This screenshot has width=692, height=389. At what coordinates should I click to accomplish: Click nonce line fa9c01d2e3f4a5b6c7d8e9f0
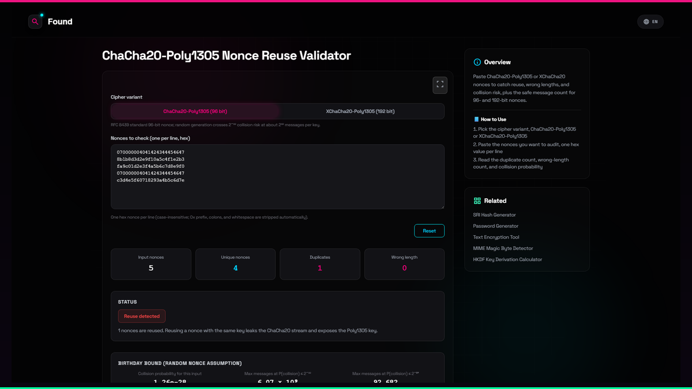point(151,166)
